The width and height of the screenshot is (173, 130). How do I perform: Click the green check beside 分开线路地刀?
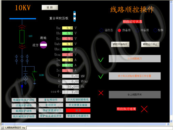point(101,60)
